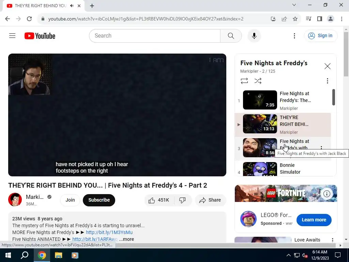Open playlist options three-dot menu
The width and height of the screenshot is (349, 262).
(327, 81)
